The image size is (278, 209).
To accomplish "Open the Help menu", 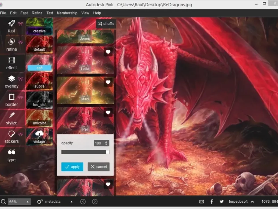I will pyautogui.click(x=97, y=13).
